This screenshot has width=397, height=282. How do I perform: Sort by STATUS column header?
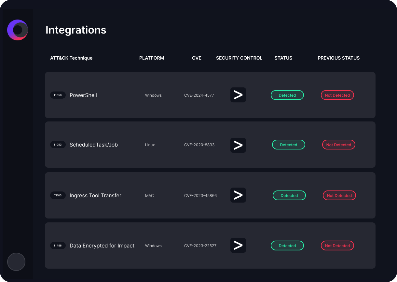283,58
